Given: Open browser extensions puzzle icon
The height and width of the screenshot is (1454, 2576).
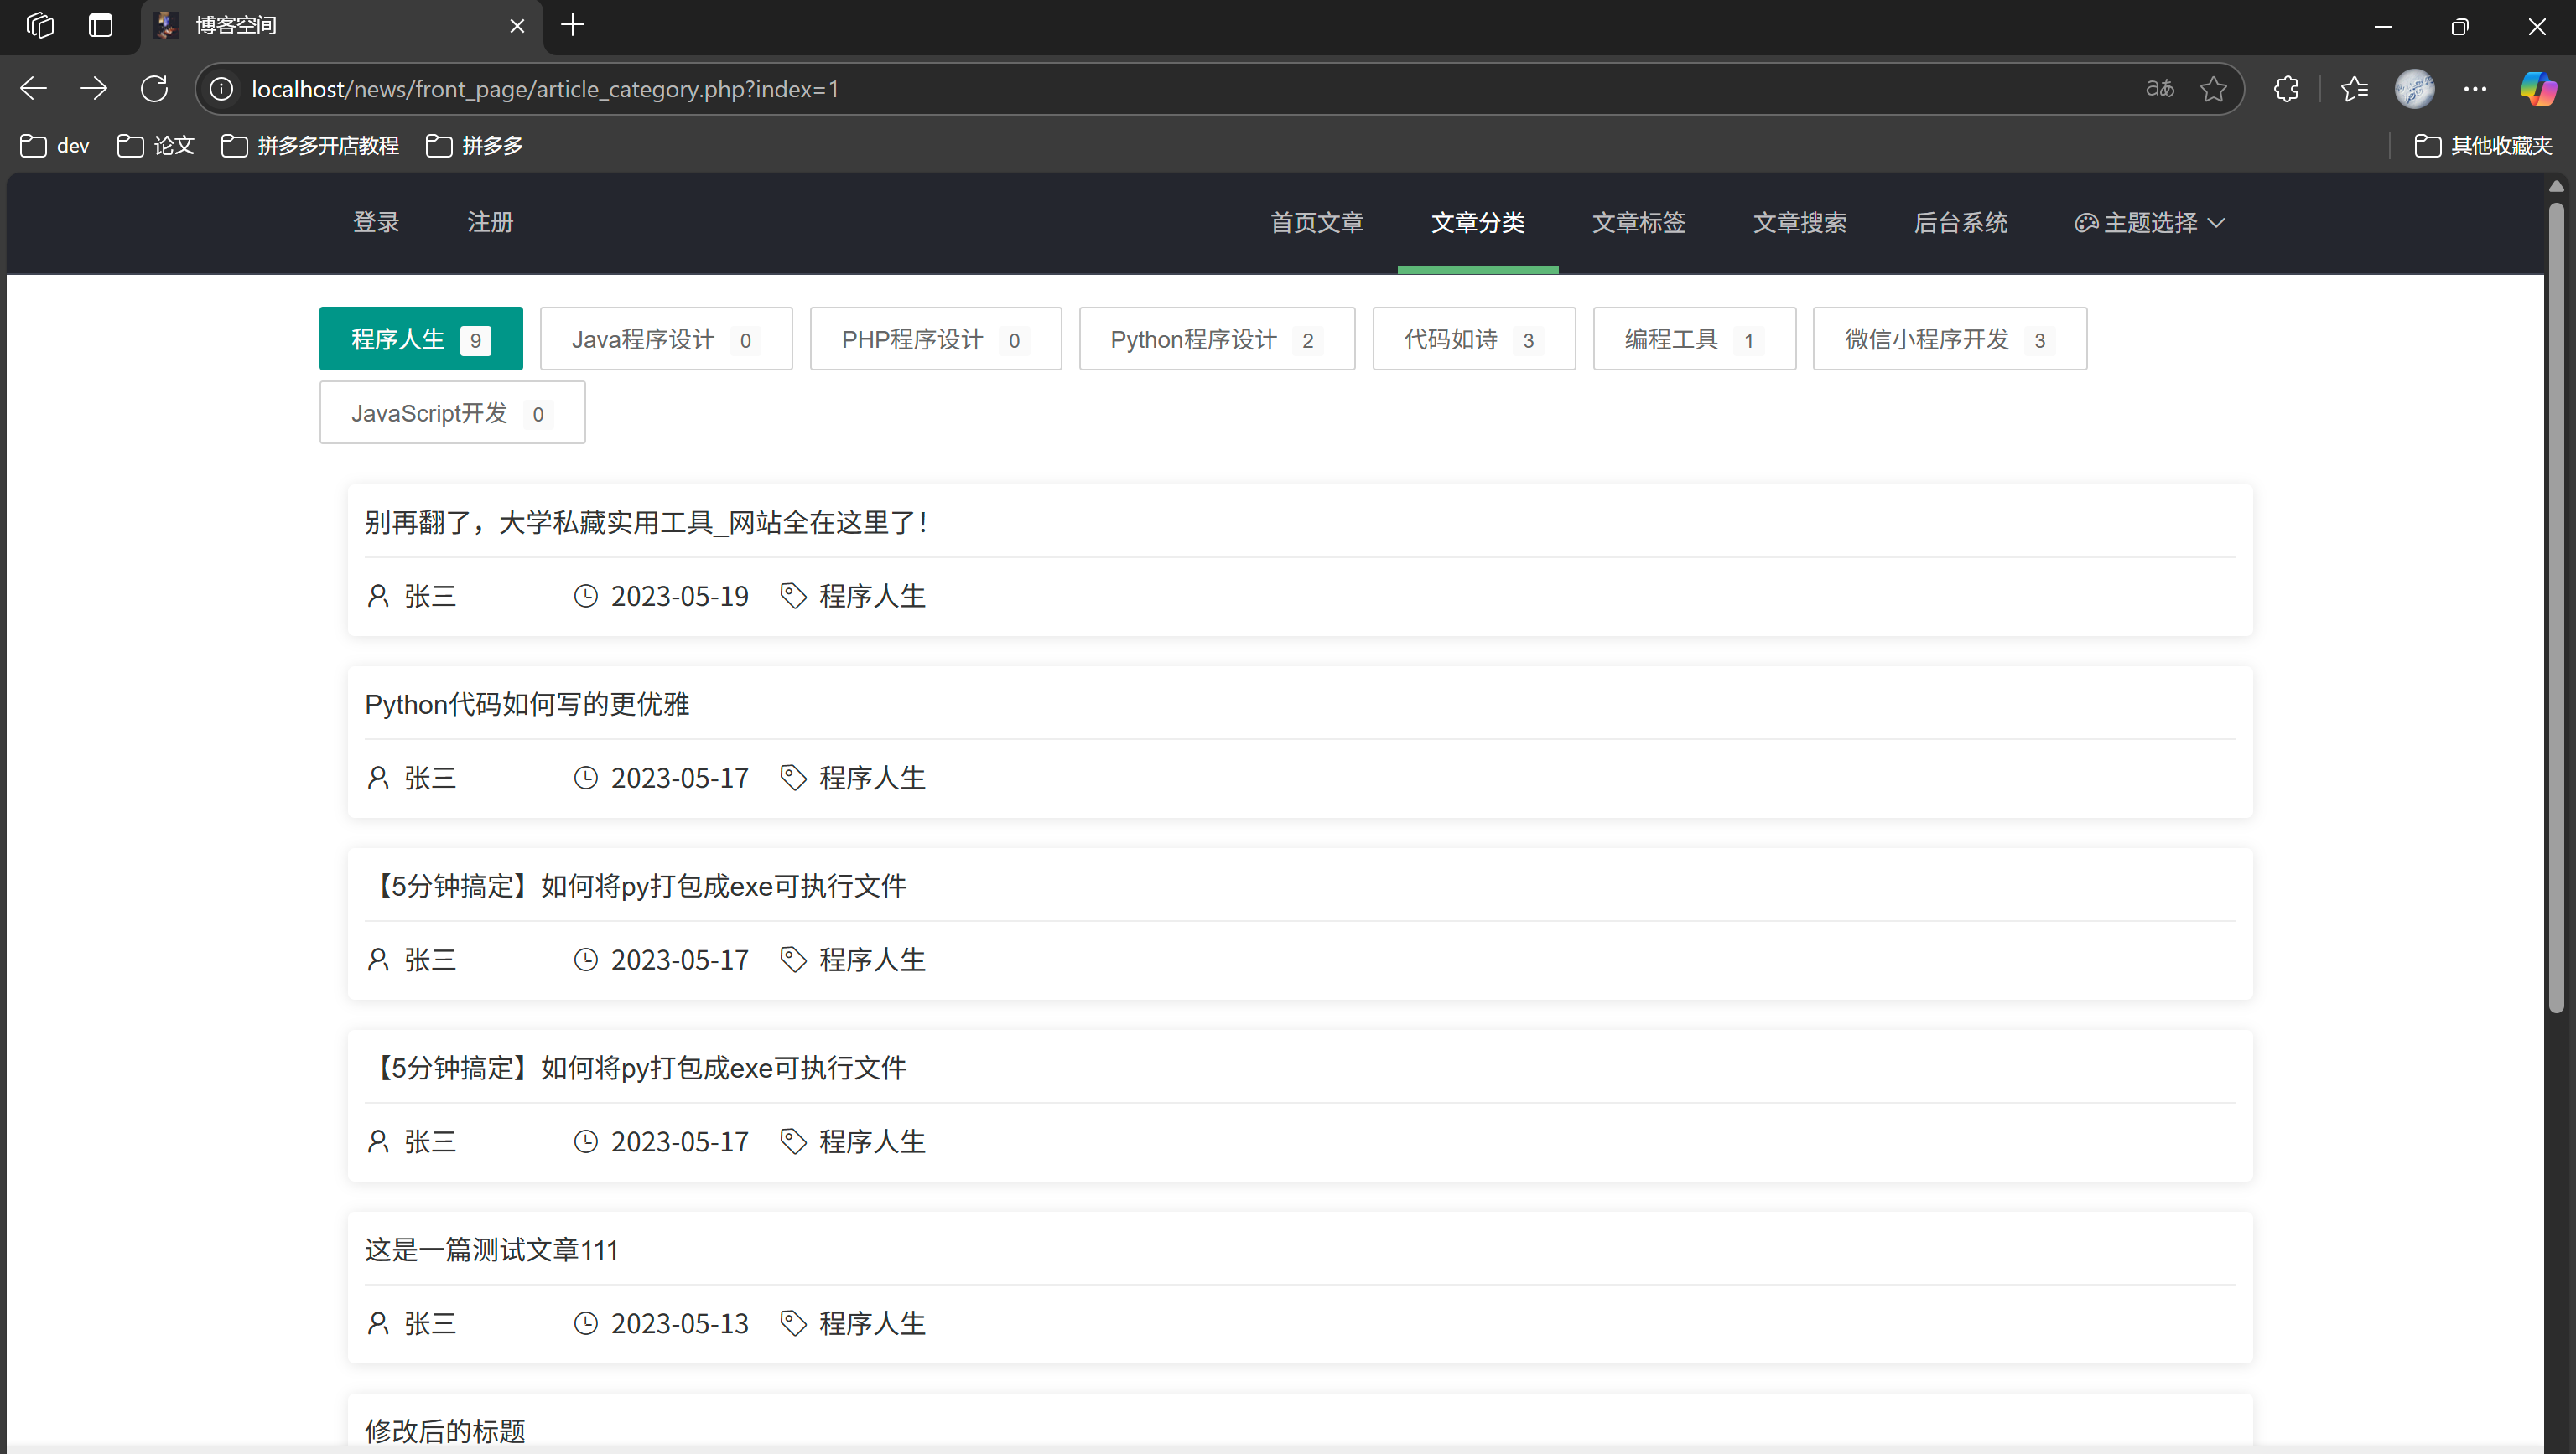Looking at the screenshot, I should (2286, 89).
